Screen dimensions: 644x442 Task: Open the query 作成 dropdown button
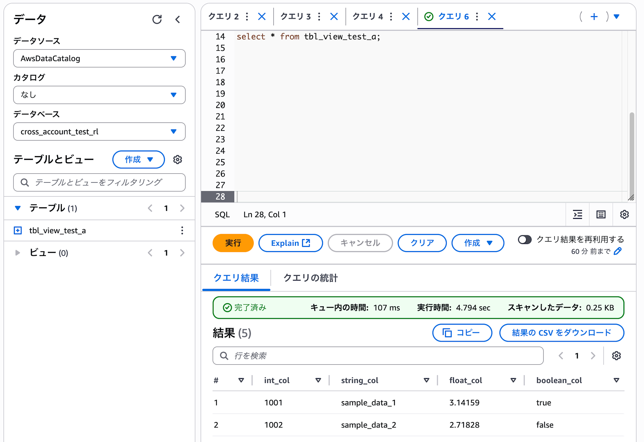click(478, 243)
